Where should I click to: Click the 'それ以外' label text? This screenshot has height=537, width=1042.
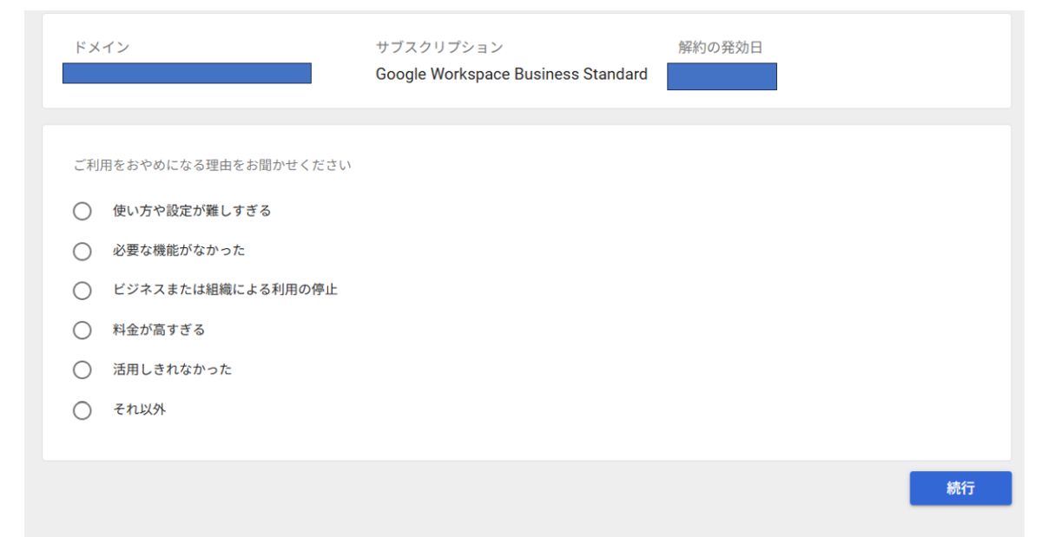click(139, 409)
